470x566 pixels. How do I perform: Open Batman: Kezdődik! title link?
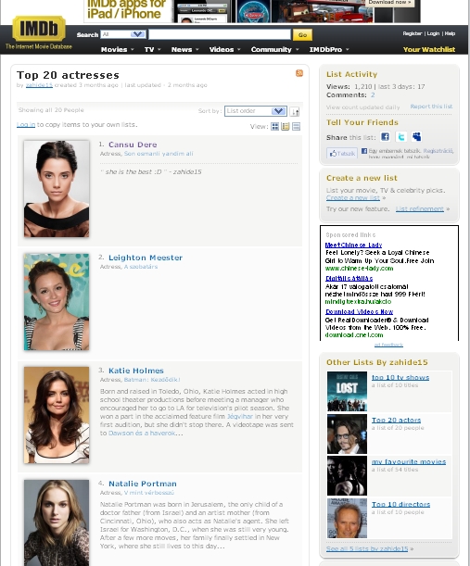point(152,380)
